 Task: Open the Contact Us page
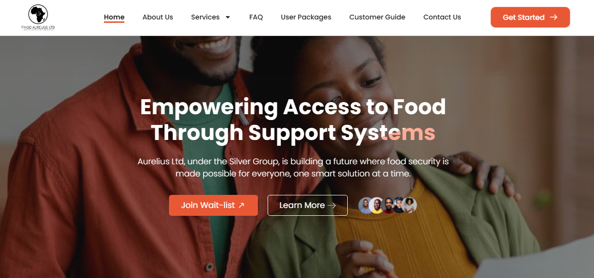point(442,17)
